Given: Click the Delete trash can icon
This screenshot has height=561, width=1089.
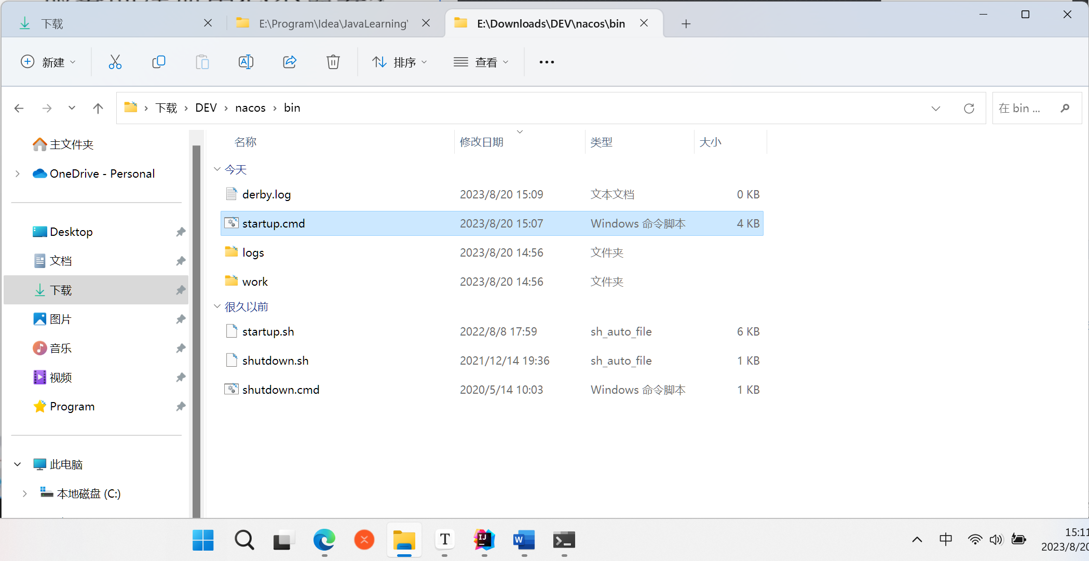Looking at the screenshot, I should click(x=333, y=62).
